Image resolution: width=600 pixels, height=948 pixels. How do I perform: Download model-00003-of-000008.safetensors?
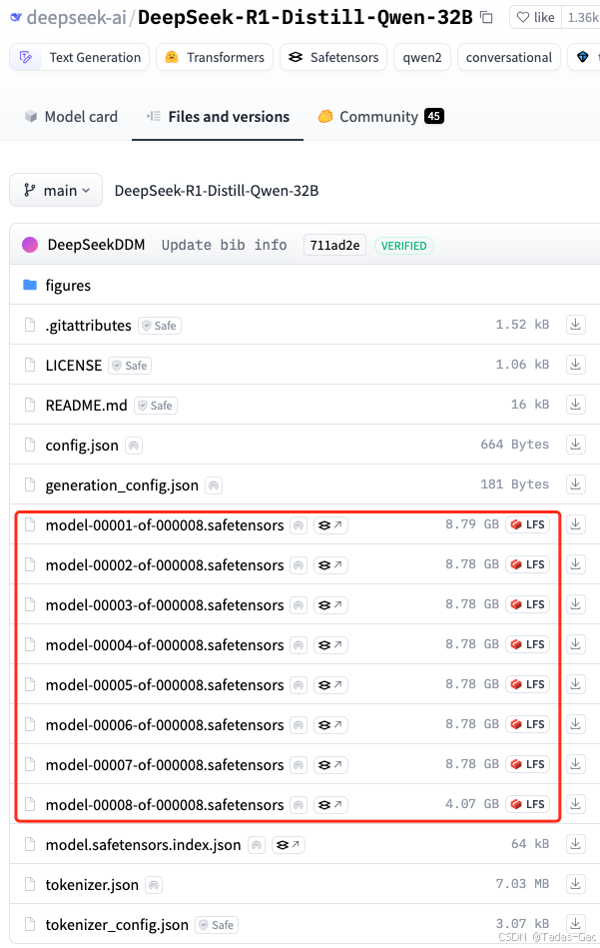point(576,604)
